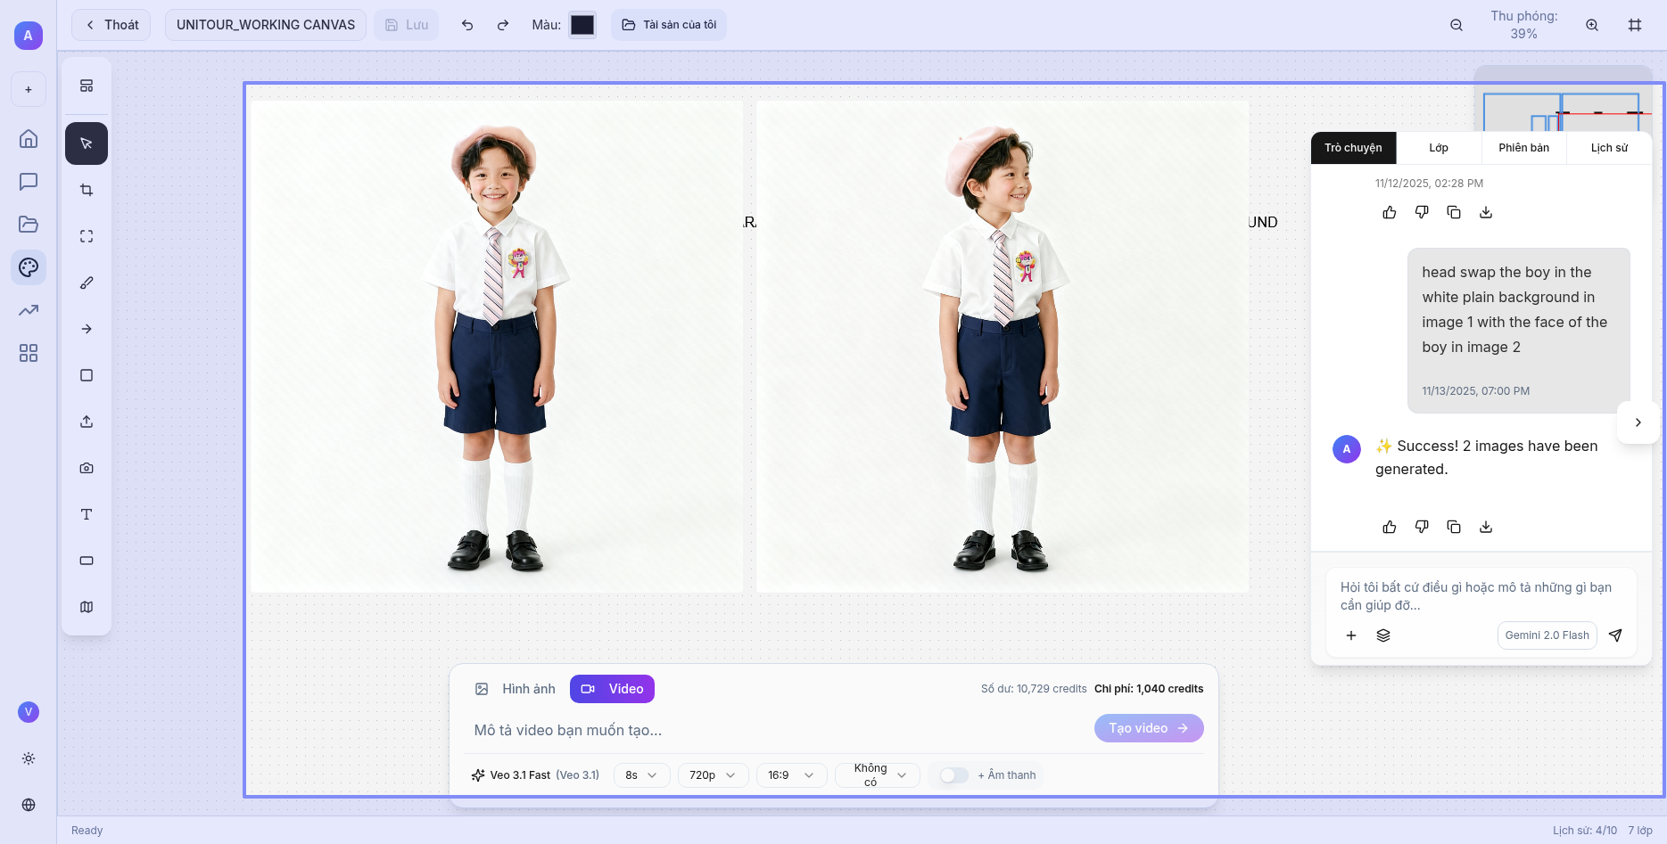The width and height of the screenshot is (1667, 844).
Task: Select the crop tool in toolbar
Action: point(87,190)
